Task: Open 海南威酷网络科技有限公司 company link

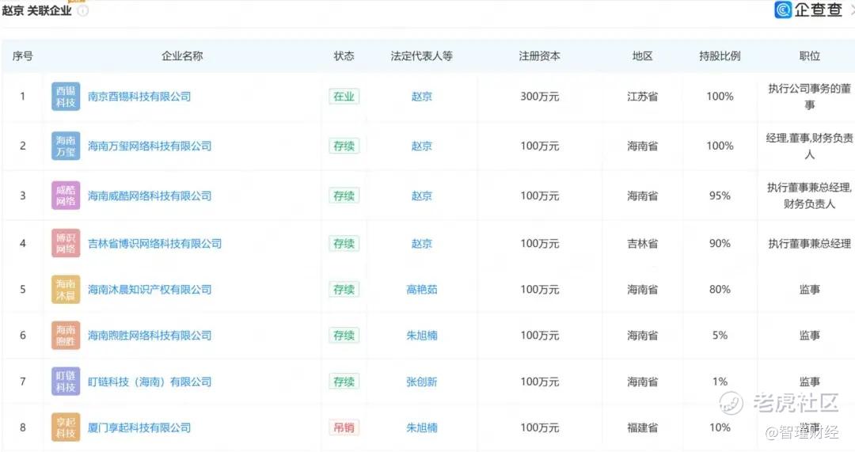Action: tap(150, 196)
